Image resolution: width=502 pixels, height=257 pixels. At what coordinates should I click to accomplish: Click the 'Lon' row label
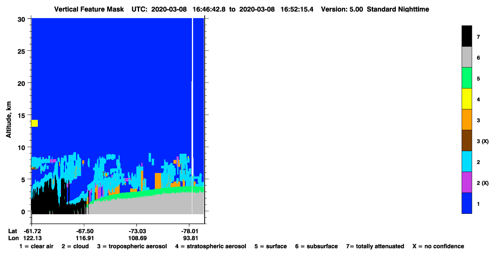pyautogui.click(x=13, y=238)
